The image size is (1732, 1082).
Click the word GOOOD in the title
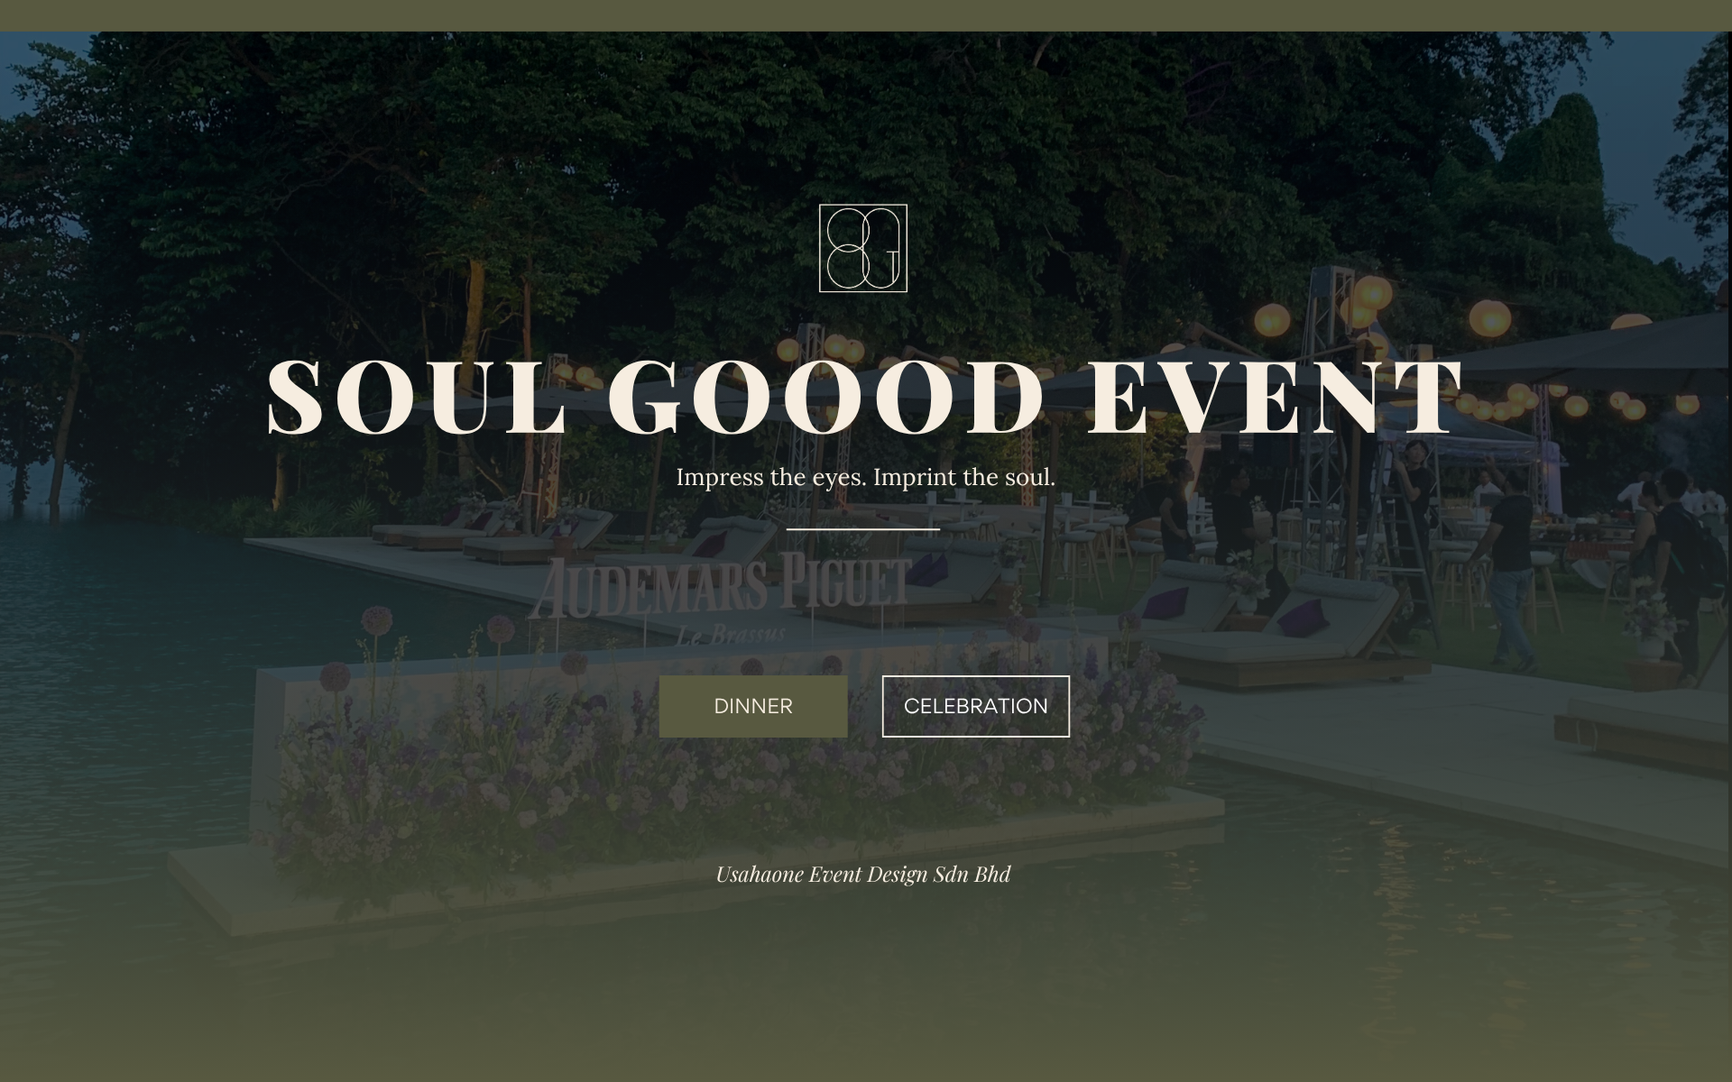point(825,398)
